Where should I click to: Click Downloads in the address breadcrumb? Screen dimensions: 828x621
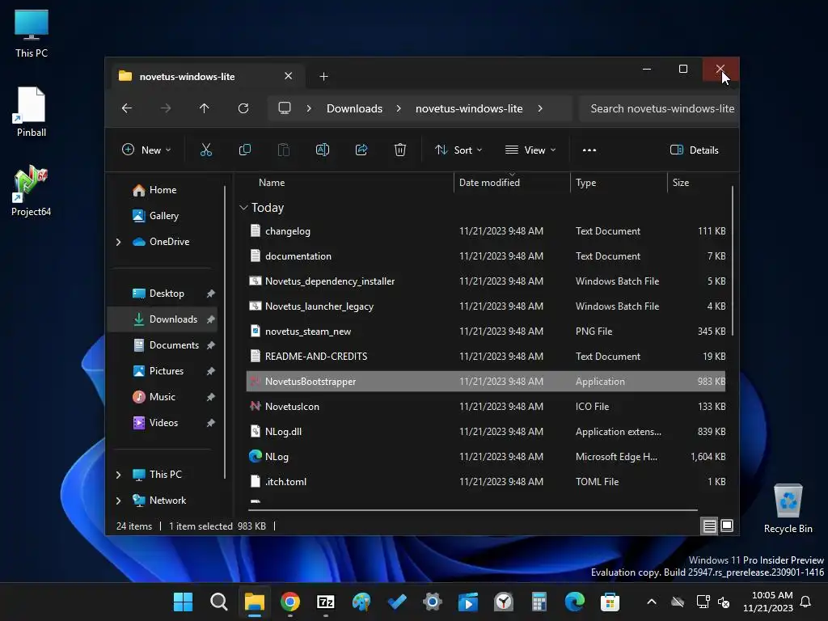[x=354, y=108]
